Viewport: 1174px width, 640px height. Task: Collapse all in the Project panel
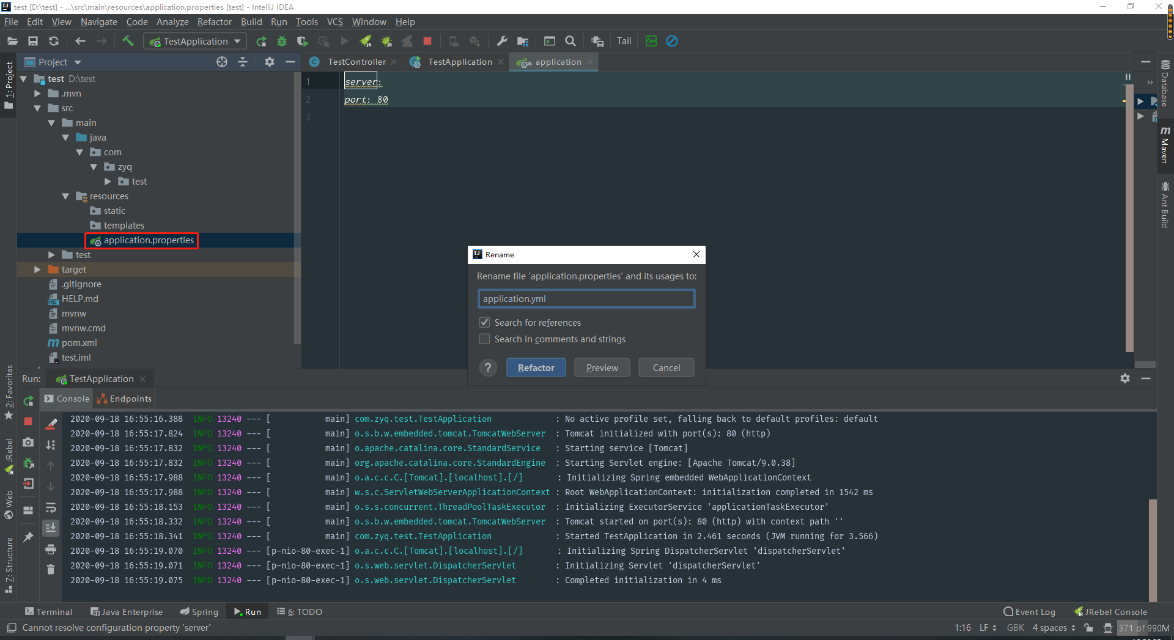click(x=243, y=62)
